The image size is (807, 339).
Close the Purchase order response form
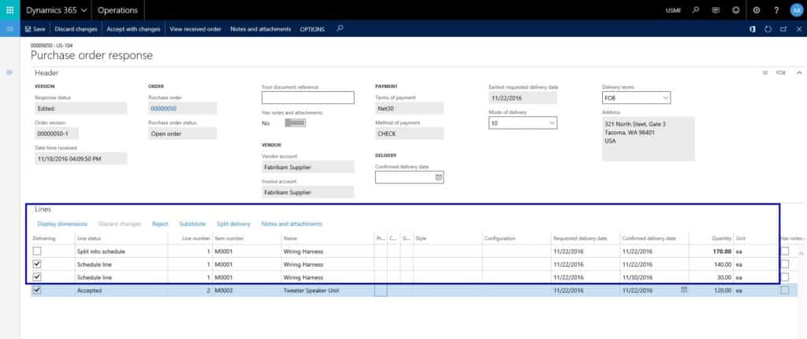799,29
